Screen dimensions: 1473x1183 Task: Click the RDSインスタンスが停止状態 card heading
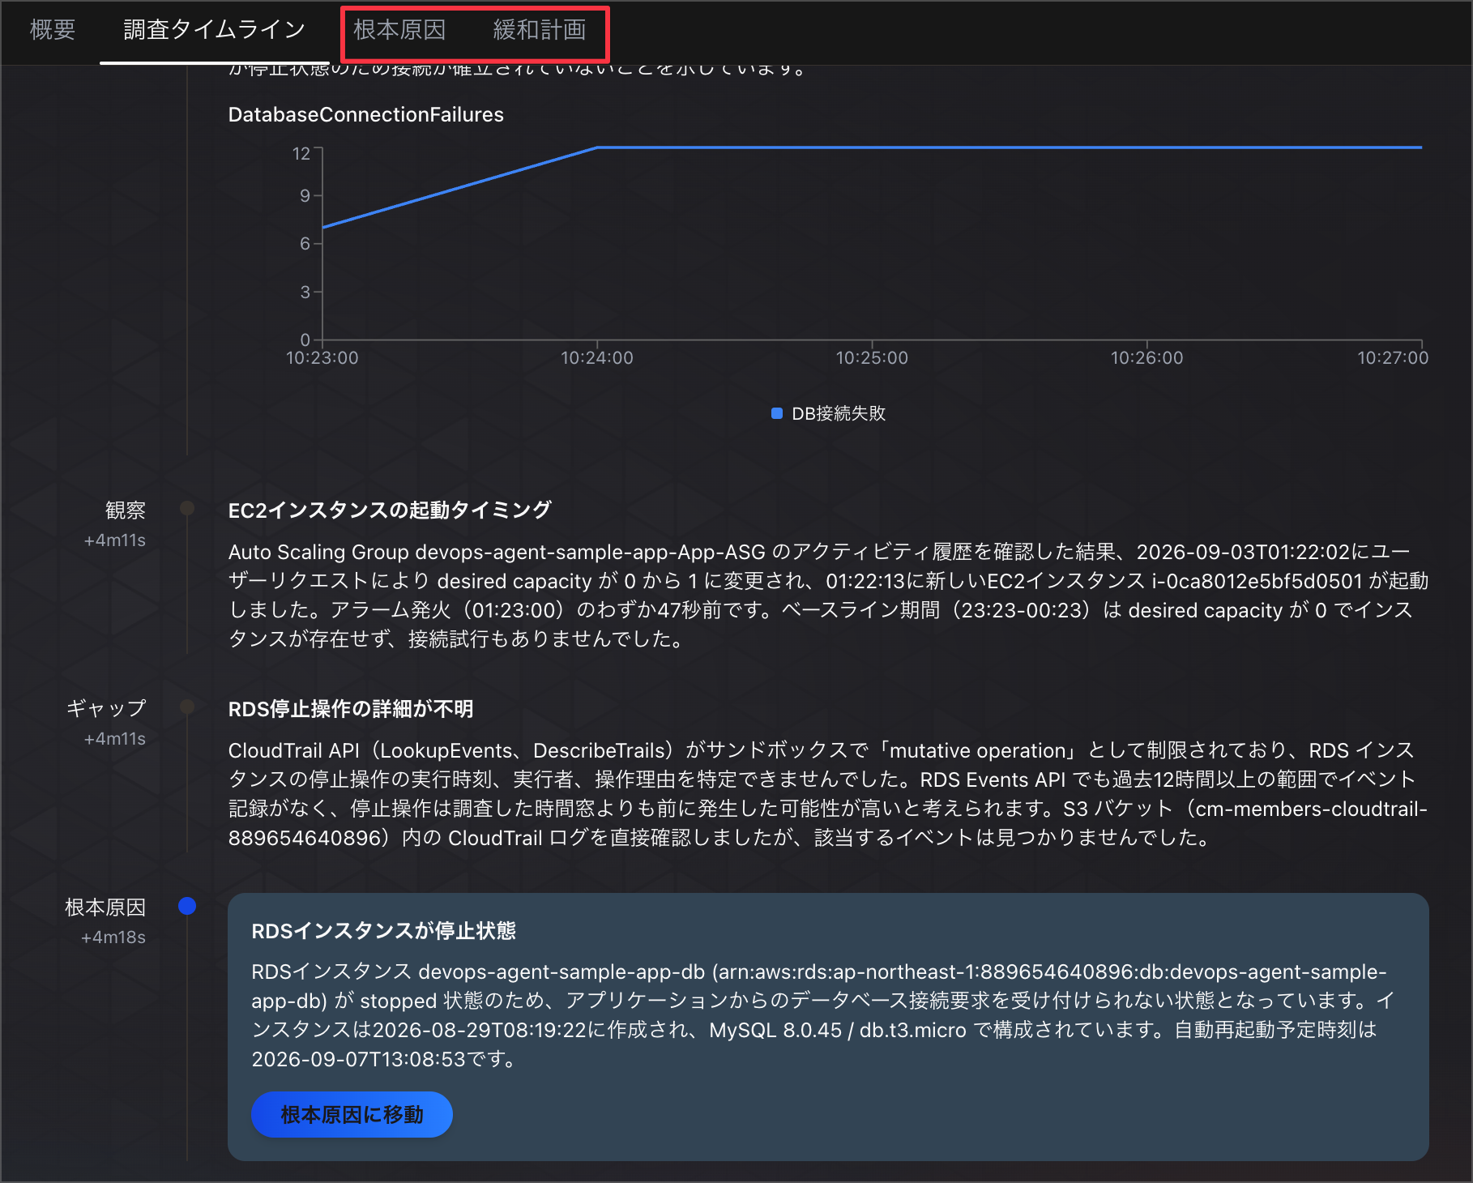click(384, 931)
